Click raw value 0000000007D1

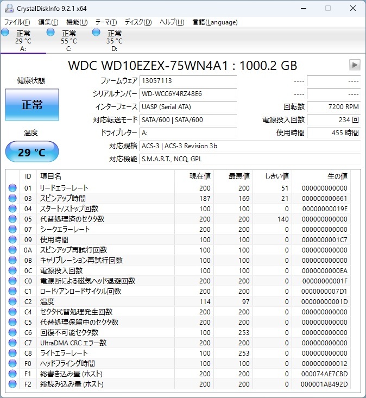(324, 292)
